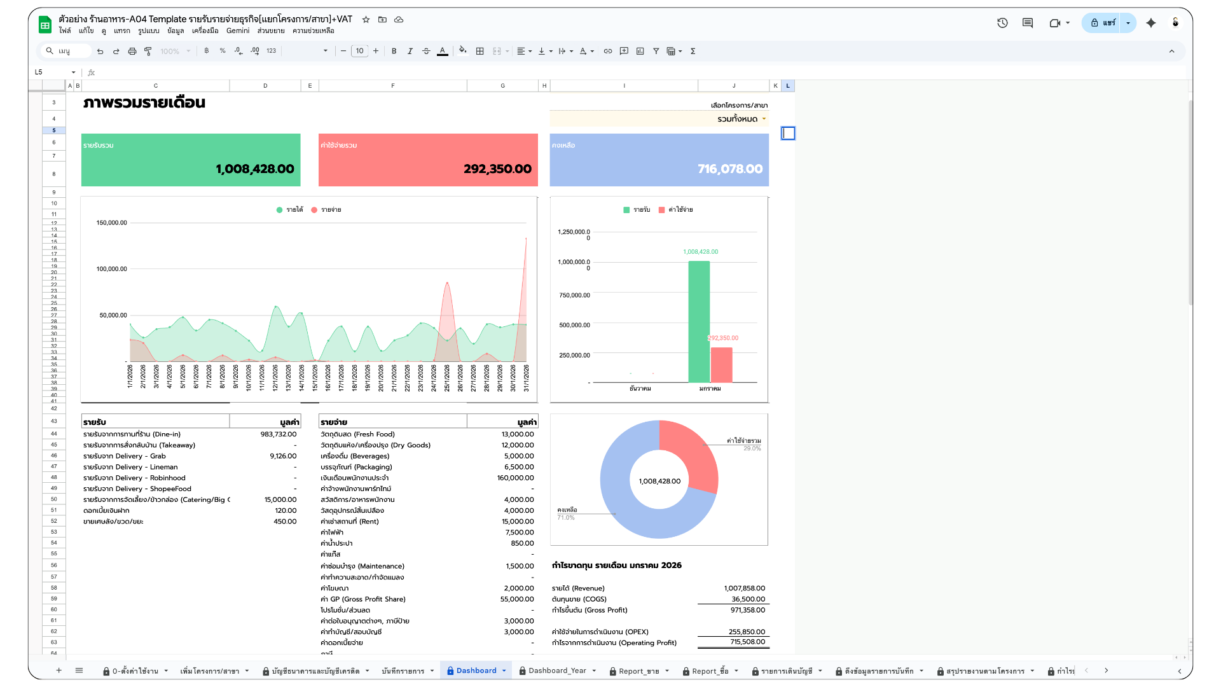Expand the Dashboard_Year sheet tab menu

pyautogui.click(x=593, y=670)
